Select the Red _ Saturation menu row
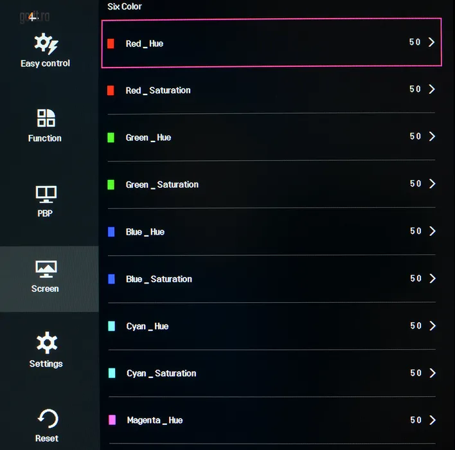 [270, 90]
